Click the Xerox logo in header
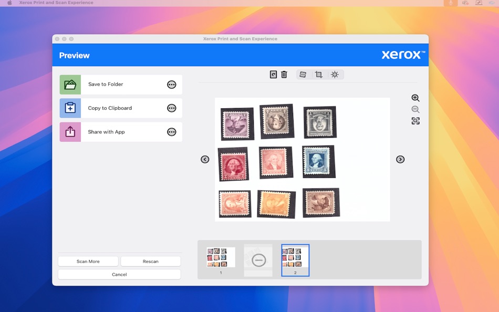Viewport: 499px width, 312px height. [x=403, y=55]
